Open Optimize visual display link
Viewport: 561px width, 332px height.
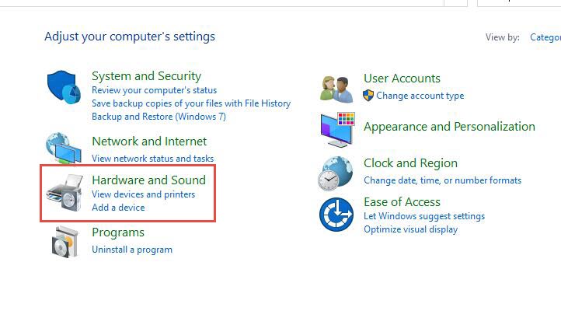pyautogui.click(x=410, y=229)
